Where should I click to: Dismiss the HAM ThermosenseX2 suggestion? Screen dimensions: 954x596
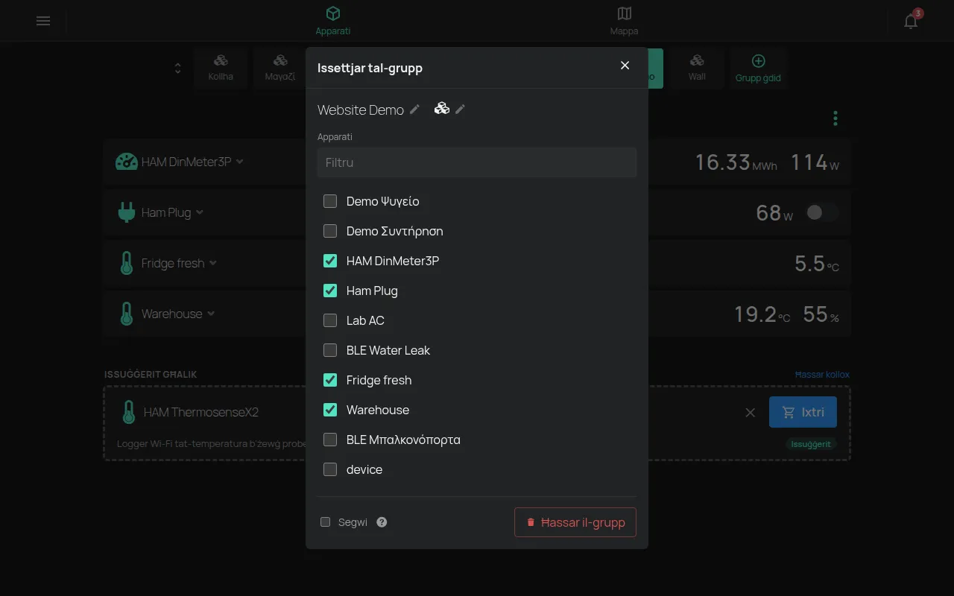coord(751,412)
